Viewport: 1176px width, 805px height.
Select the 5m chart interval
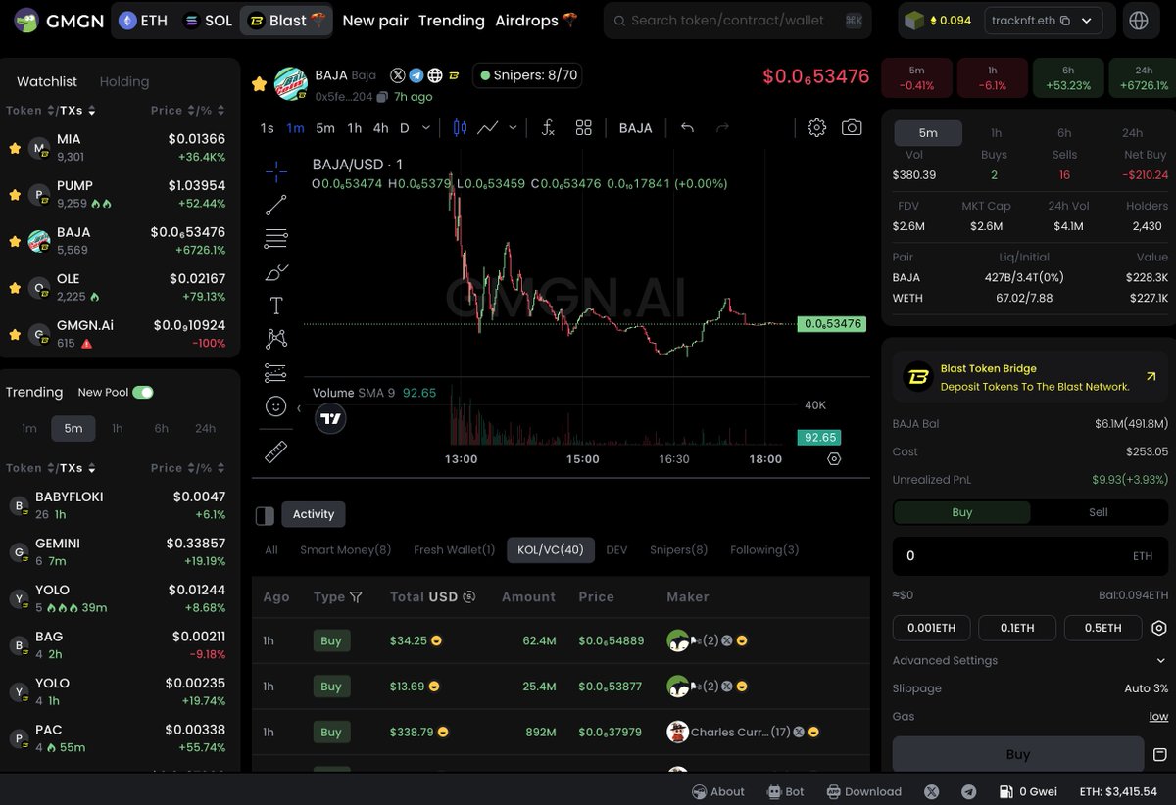325,128
